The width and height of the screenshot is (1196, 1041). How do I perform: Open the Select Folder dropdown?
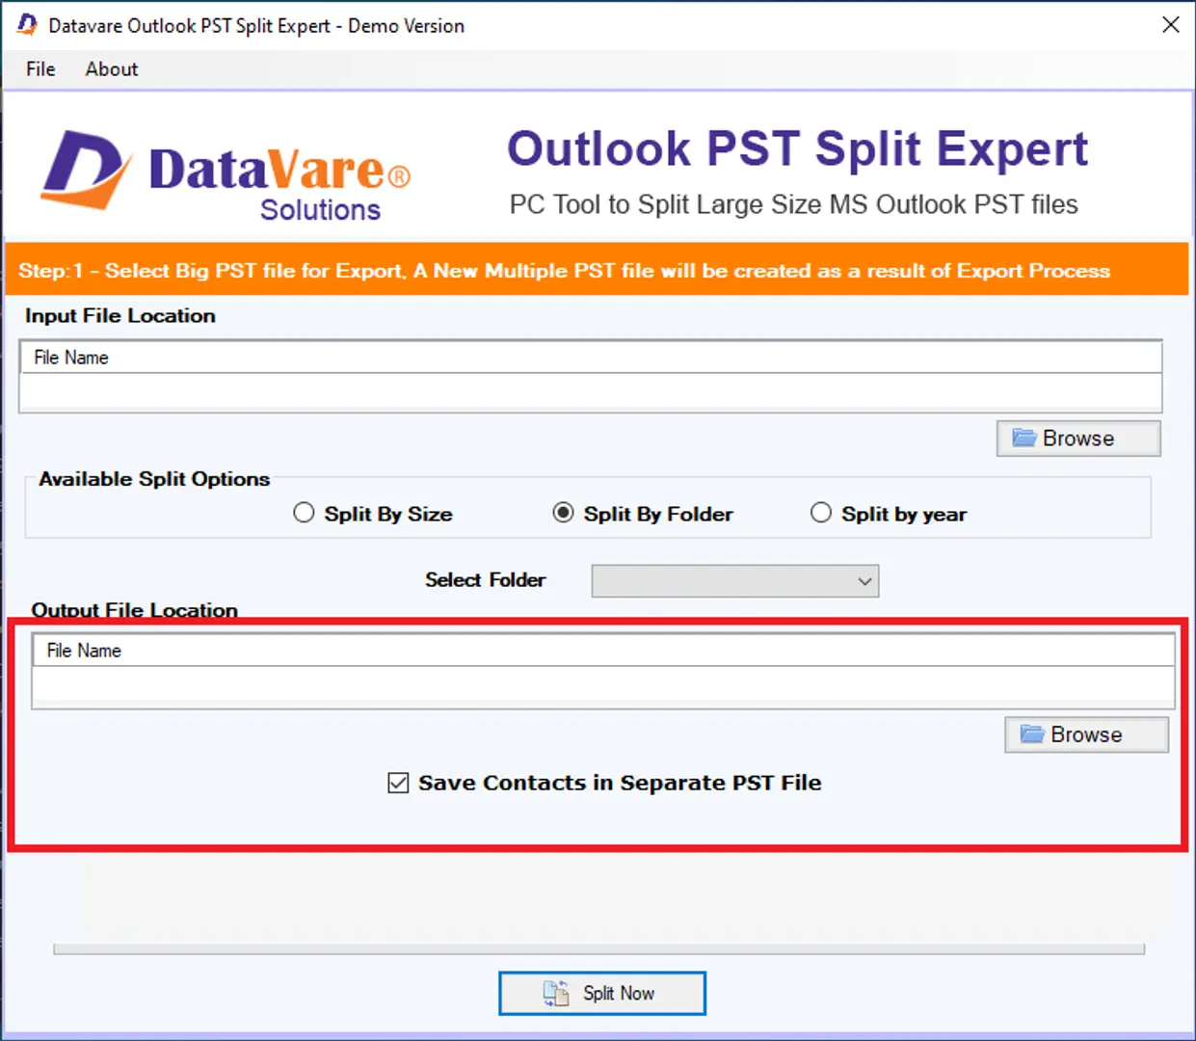734,581
